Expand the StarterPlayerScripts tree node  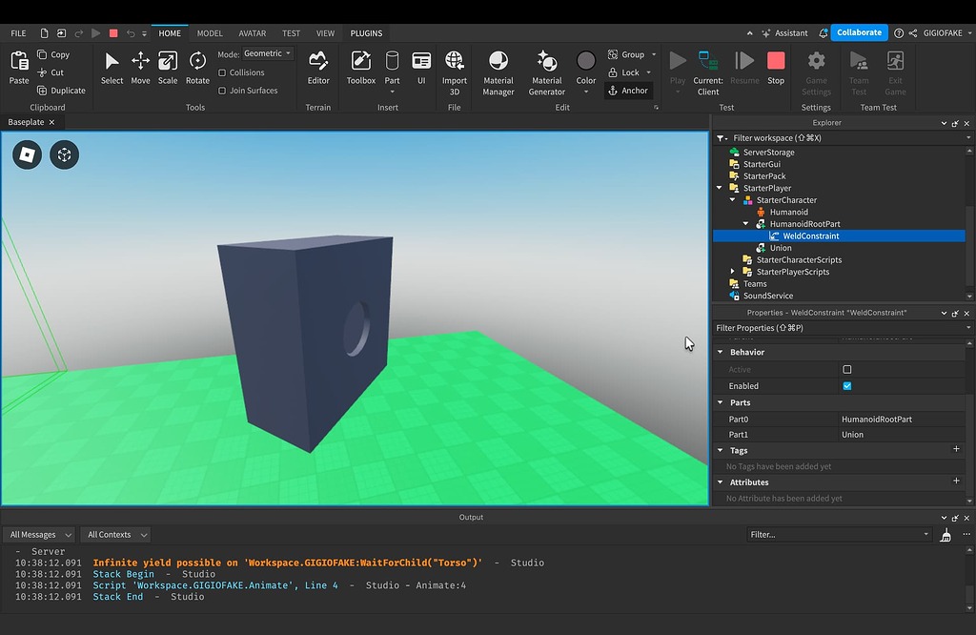click(x=733, y=272)
